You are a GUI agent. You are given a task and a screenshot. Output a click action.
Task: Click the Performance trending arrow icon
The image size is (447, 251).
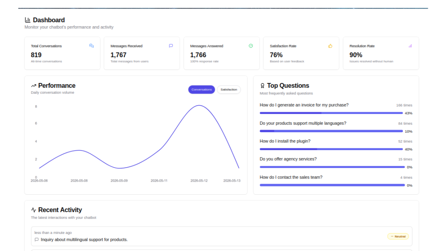coord(34,86)
